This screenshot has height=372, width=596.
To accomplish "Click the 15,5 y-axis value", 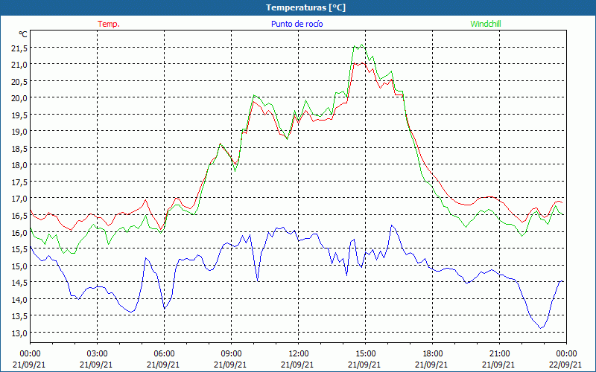I will click(19, 248).
